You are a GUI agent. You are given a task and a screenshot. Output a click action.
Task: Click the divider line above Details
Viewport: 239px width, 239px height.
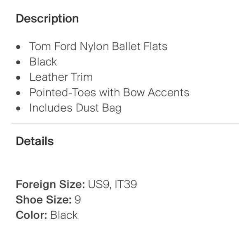[125, 123]
